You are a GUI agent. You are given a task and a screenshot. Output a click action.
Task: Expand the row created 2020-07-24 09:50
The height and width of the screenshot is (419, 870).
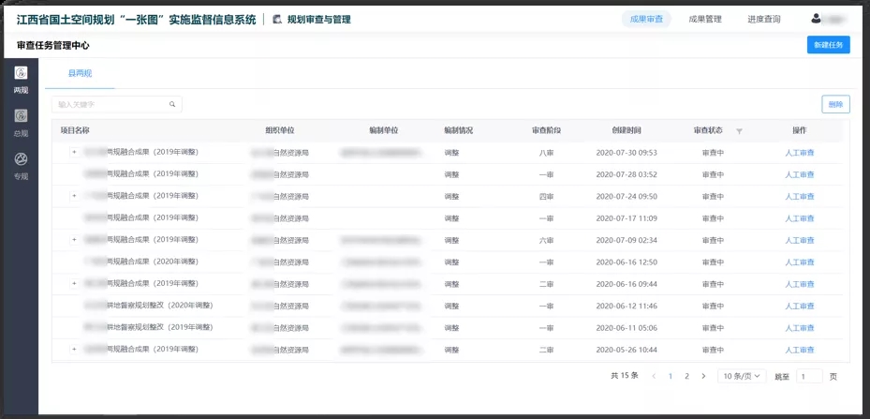74,196
